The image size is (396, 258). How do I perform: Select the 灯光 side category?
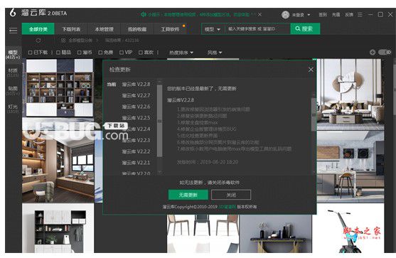[x=13, y=109]
